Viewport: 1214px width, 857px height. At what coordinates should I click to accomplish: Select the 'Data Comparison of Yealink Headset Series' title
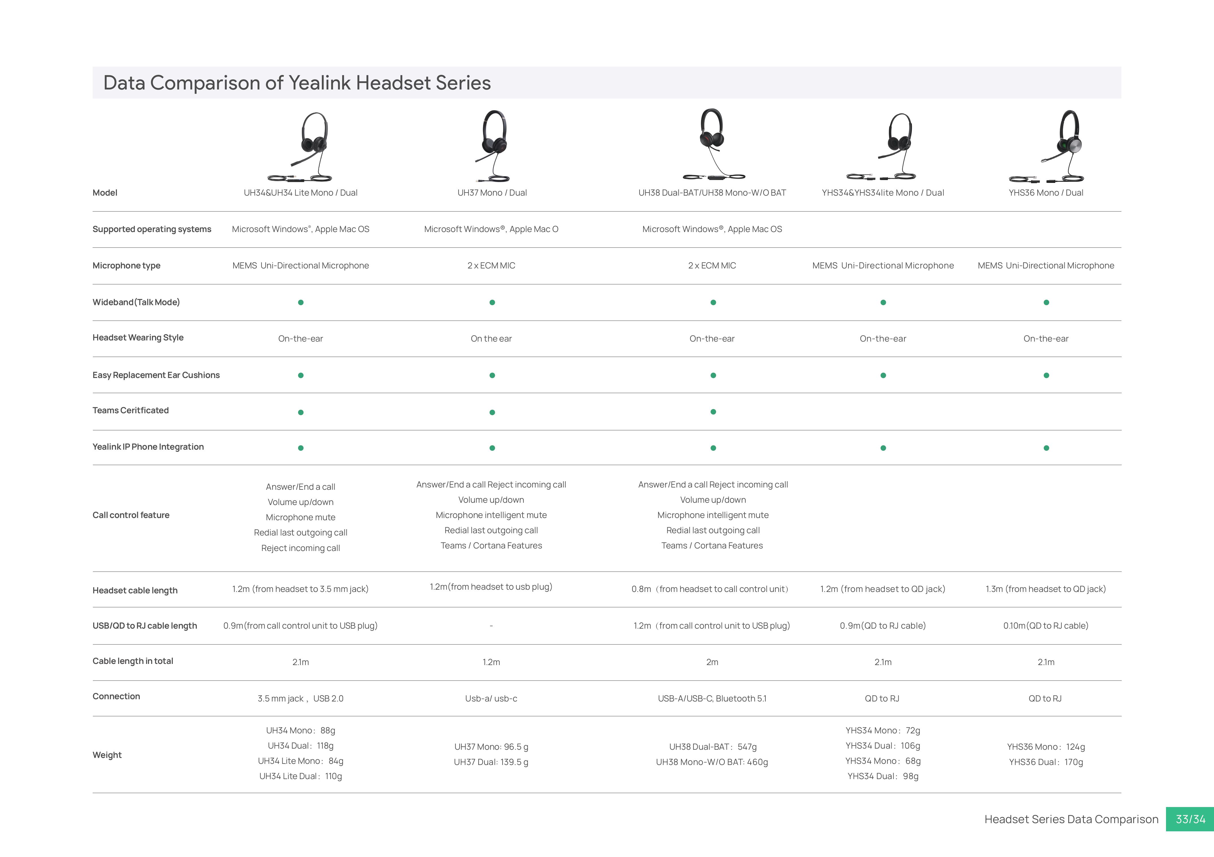tap(297, 83)
